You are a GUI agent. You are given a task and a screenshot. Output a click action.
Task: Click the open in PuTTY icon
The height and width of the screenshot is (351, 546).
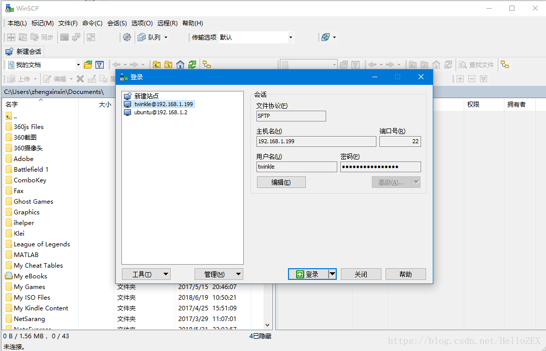point(76,37)
